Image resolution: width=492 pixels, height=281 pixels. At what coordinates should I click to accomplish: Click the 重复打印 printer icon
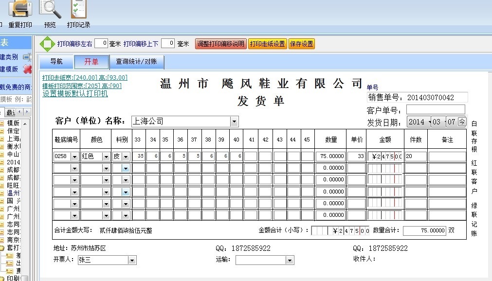point(20,9)
